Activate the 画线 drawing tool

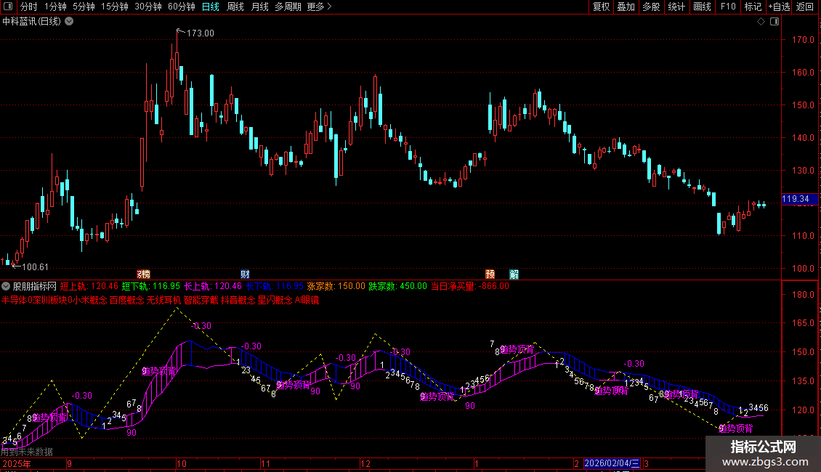click(x=702, y=7)
